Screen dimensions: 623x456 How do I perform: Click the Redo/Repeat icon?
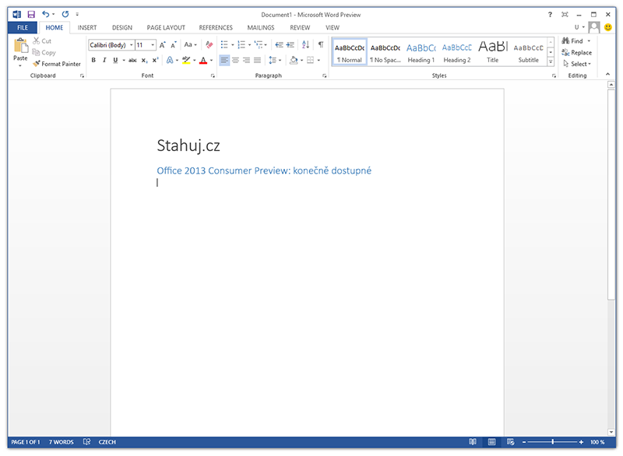pos(65,15)
